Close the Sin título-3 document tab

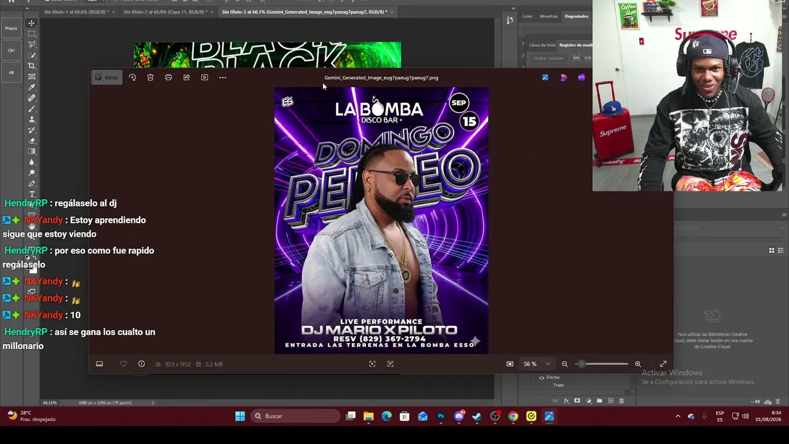pos(393,12)
